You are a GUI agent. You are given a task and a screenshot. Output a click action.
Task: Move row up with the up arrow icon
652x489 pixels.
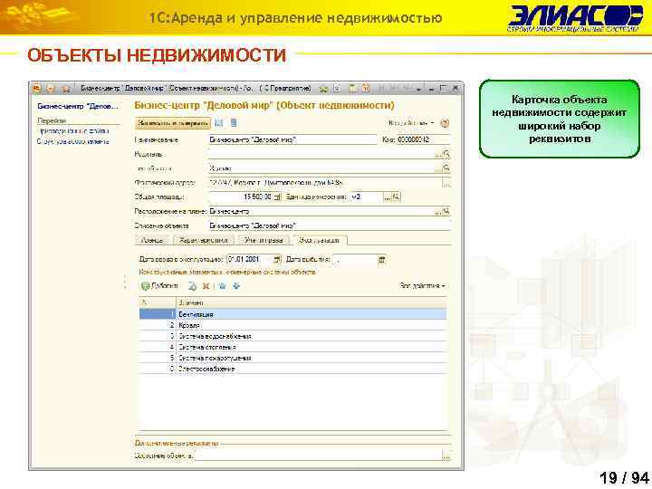coord(222,286)
